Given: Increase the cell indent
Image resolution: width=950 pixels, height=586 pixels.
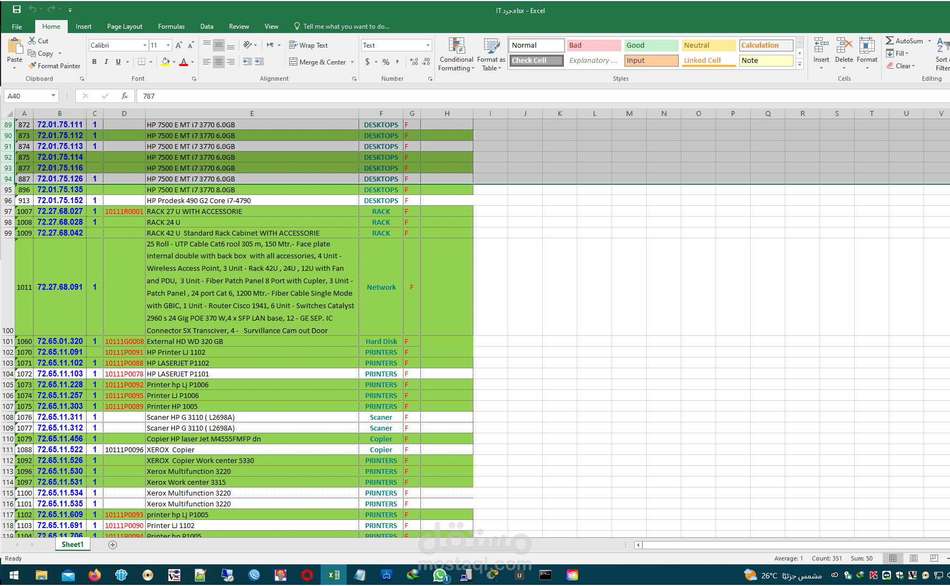Looking at the screenshot, I should (x=259, y=62).
